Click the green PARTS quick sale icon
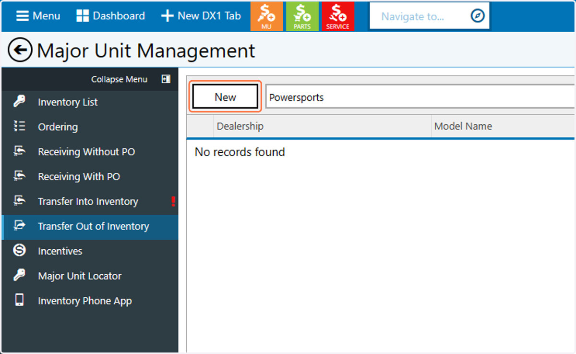Viewport: 576px width, 354px height. (x=302, y=16)
